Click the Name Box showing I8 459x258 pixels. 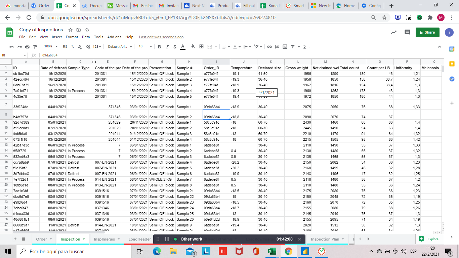click(x=13, y=55)
